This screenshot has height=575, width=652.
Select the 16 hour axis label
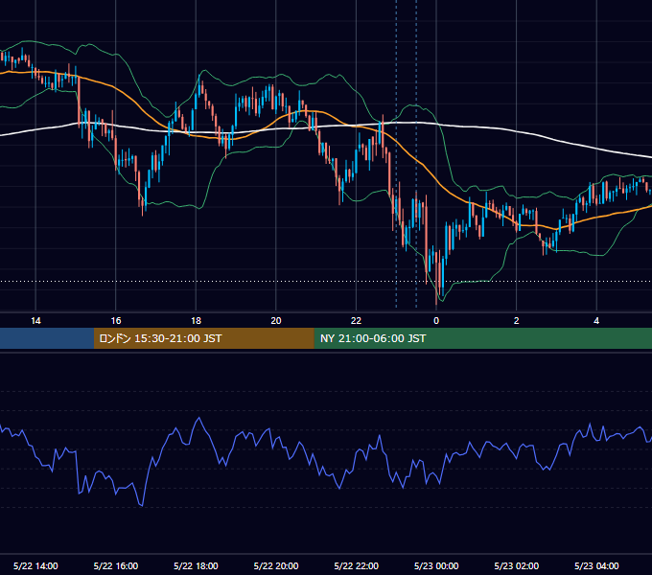coord(116,321)
